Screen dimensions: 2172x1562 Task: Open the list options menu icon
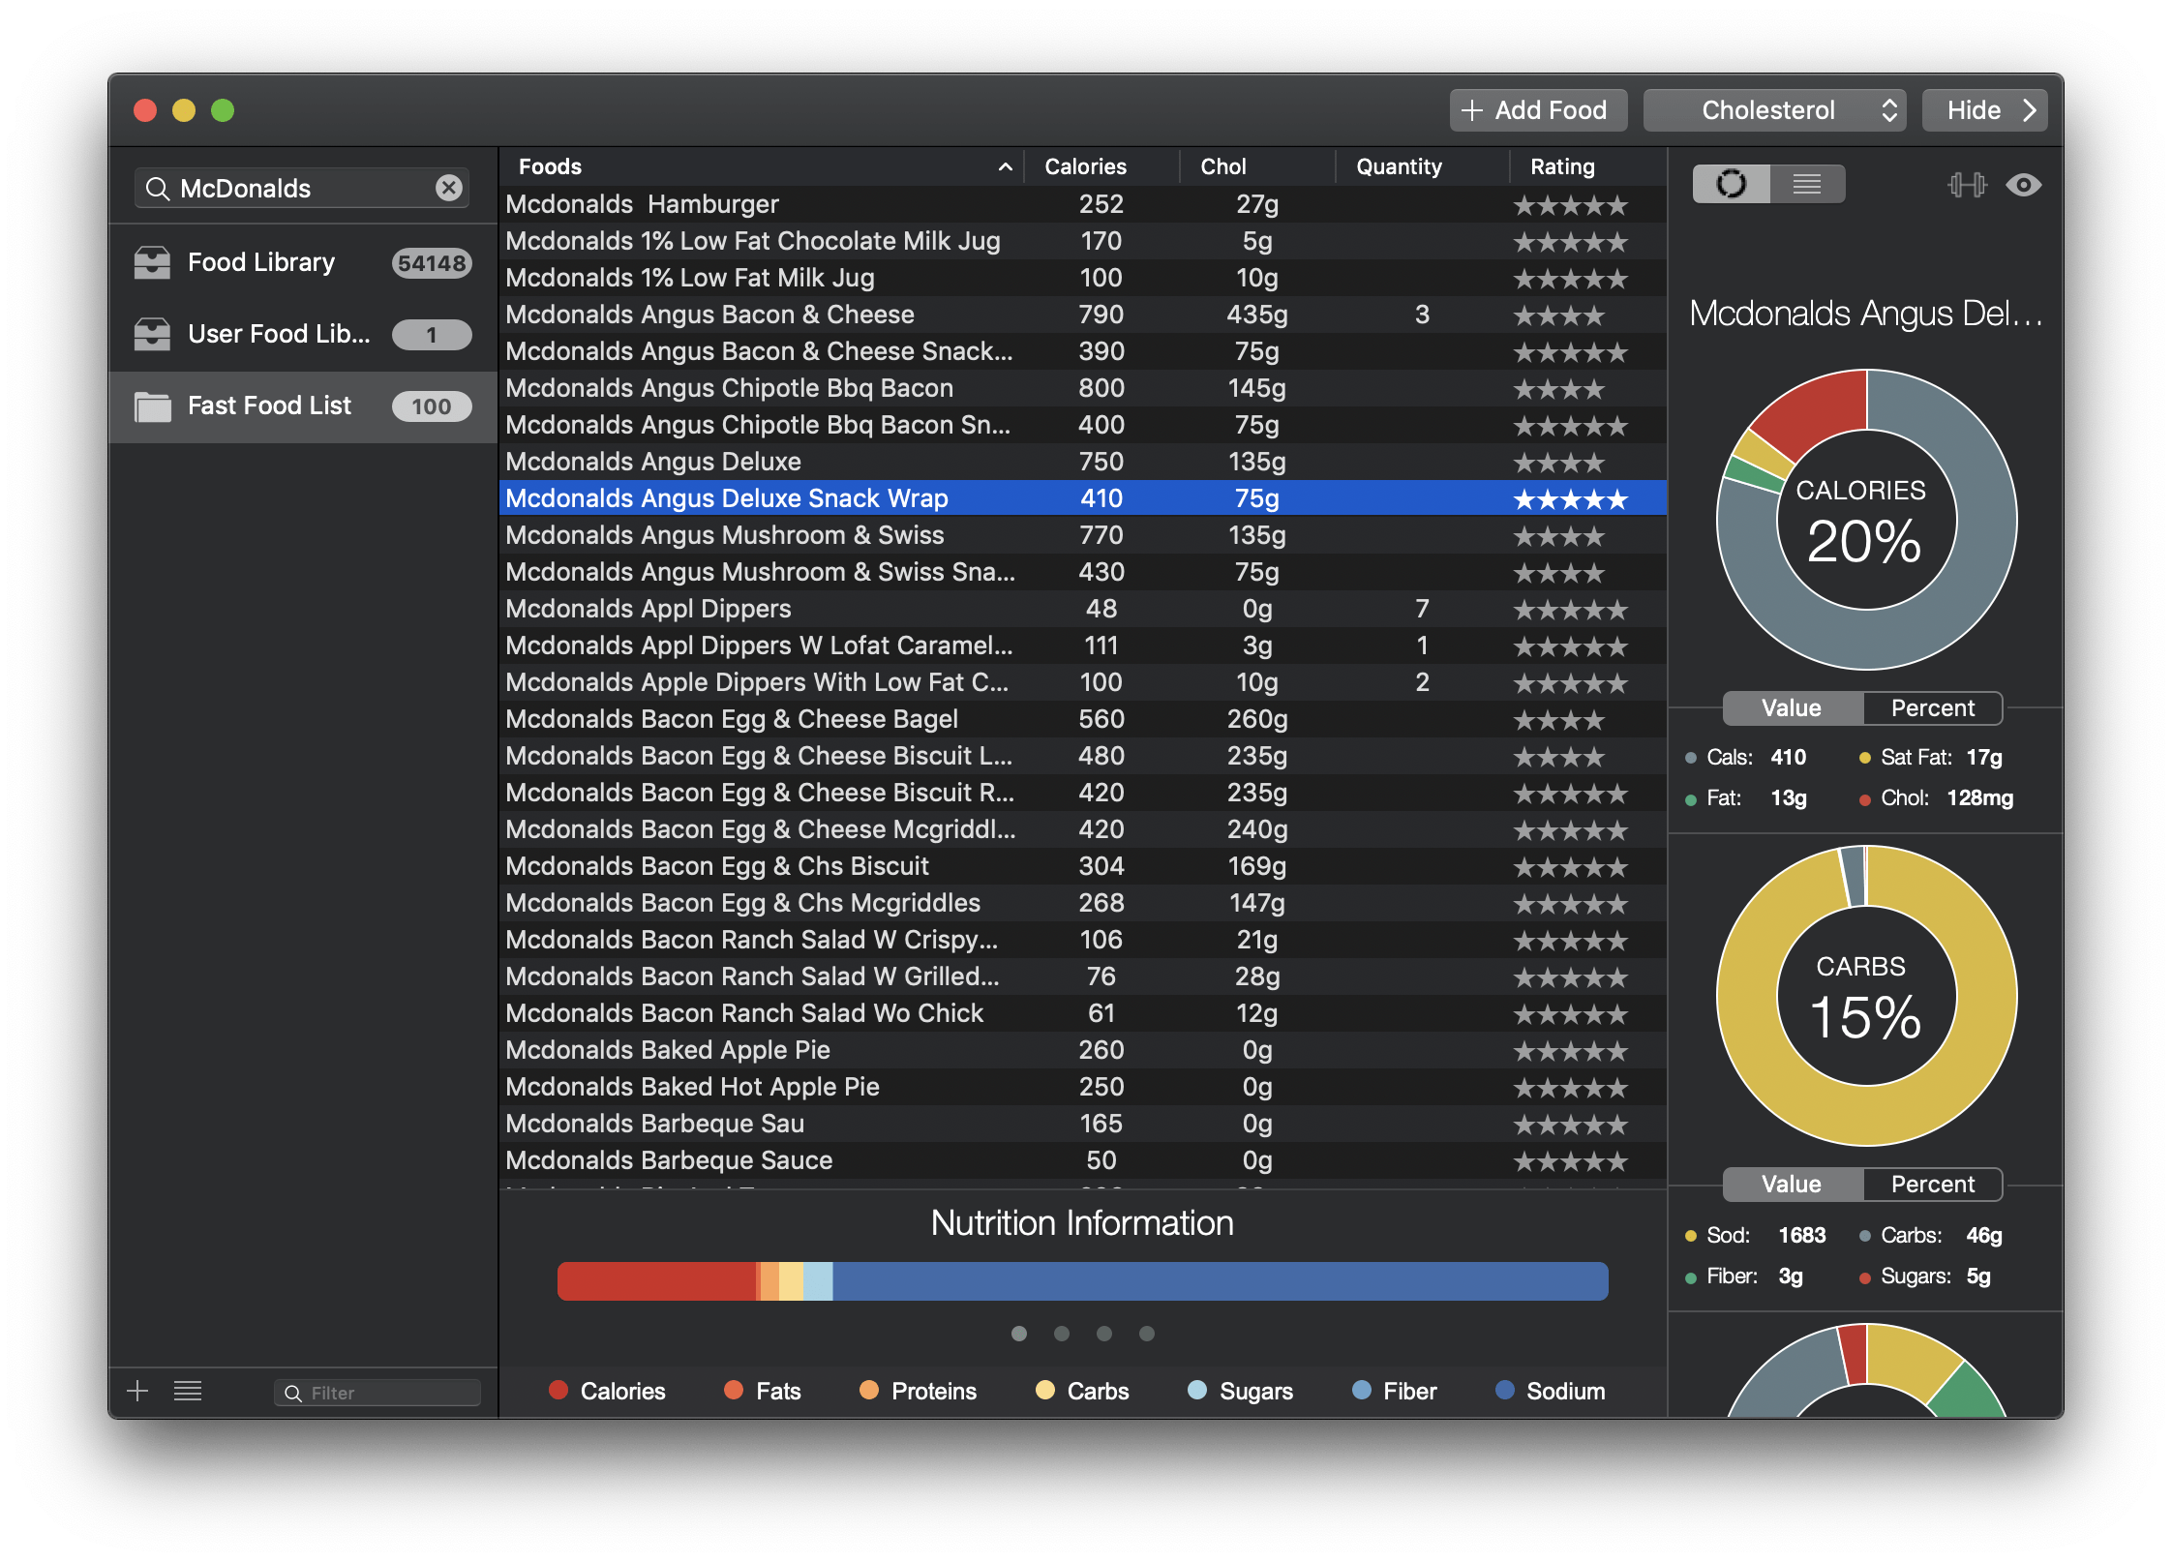coord(188,1391)
